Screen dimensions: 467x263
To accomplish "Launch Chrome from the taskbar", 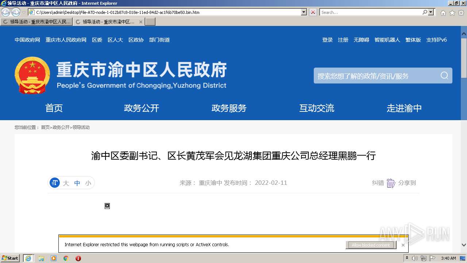I will (66, 258).
